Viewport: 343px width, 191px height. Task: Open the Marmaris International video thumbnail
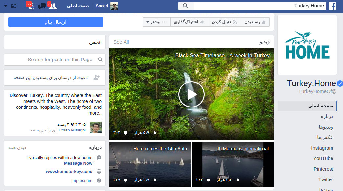click(x=233, y=164)
